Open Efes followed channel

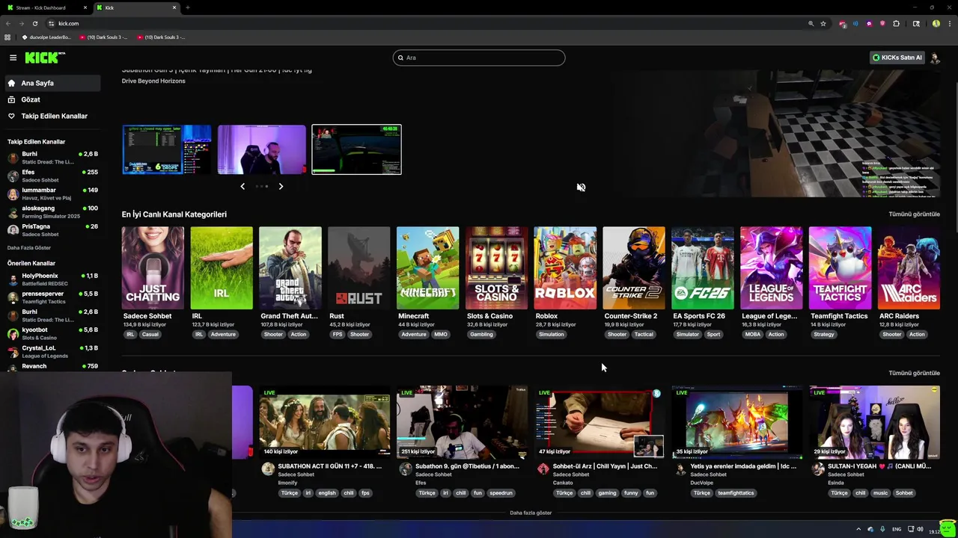point(52,176)
